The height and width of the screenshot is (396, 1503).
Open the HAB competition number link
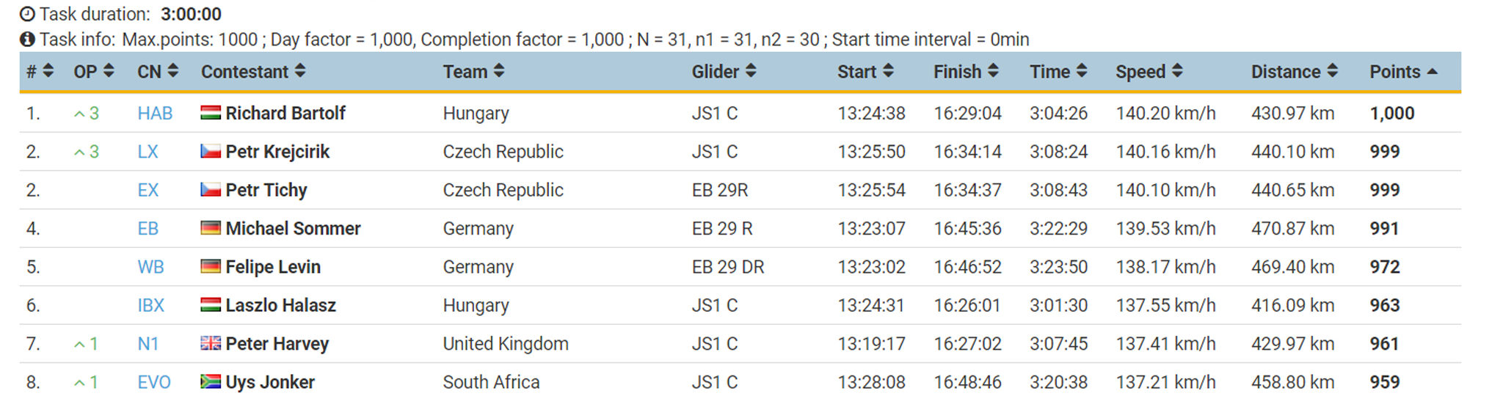tap(155, 114)
